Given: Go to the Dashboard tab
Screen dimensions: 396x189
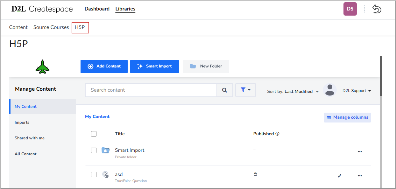Looking at the screenshot, I should pyautogui.click(x=97, y=9).
